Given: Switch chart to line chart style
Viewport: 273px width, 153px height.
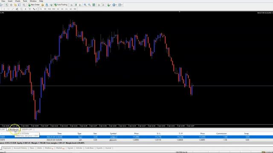Looking at the screenshot, I should tap(80, 5).
